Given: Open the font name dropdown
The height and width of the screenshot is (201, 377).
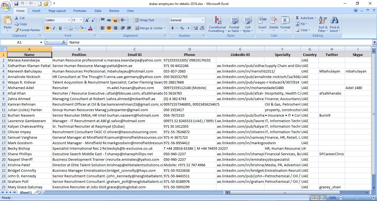Looking at the screenshot, I should (x=69, y=20).
